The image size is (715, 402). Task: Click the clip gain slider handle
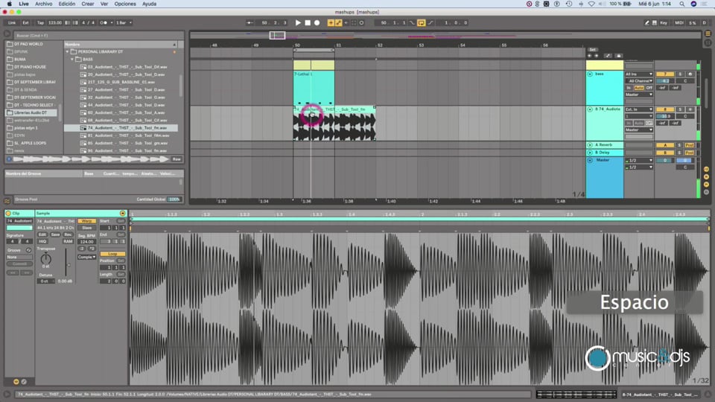tap(69, 265)
